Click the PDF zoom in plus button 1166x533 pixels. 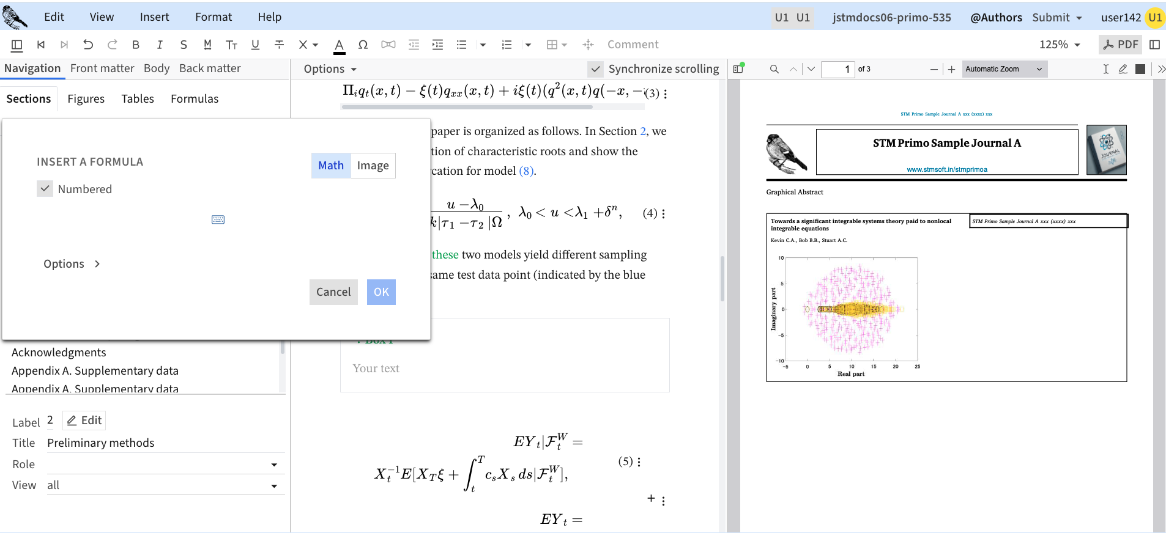pyautogui.click(x=951, y=69)
